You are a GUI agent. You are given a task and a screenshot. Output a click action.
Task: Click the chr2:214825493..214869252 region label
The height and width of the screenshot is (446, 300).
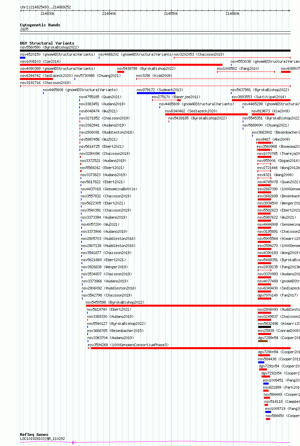[x=46, y=7]
